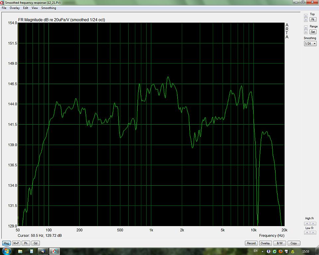The image size is (319, 255).
Task: Shift Low Fr limit right
Action: point(313,233)
